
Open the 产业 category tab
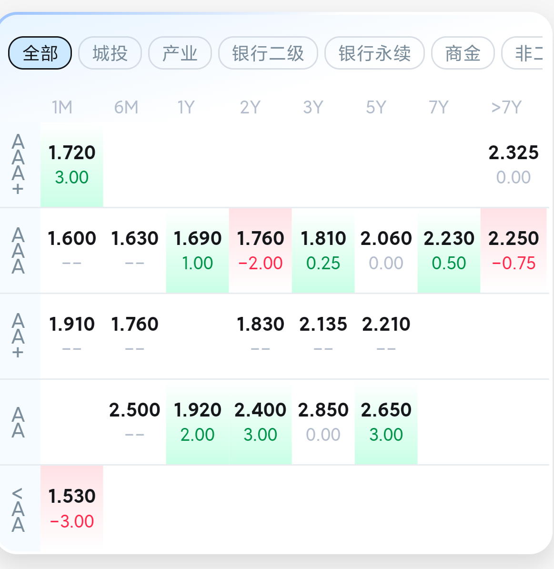click(x=180, y=53)
